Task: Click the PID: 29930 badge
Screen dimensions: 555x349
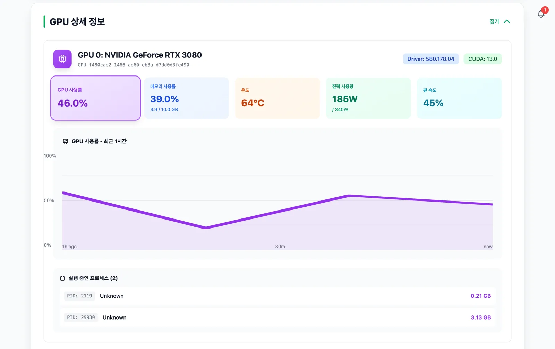Action: [x=81, y=317]
